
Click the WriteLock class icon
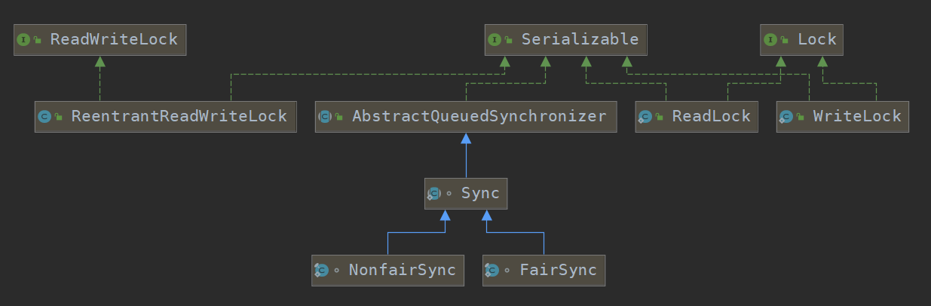(x=786, y=117)
